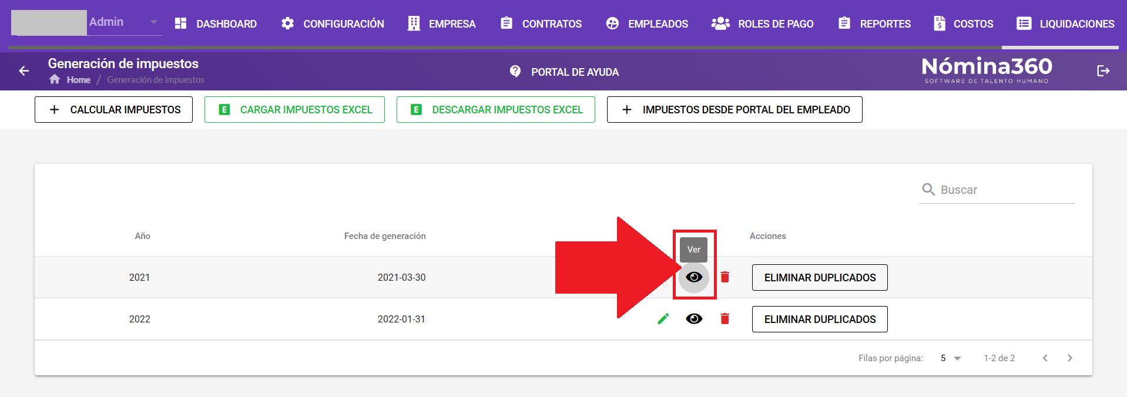This screenshot has height=397, width=1127.
Task: Open the Liquidaciones tab
Action: click(x=1065, y=23)
